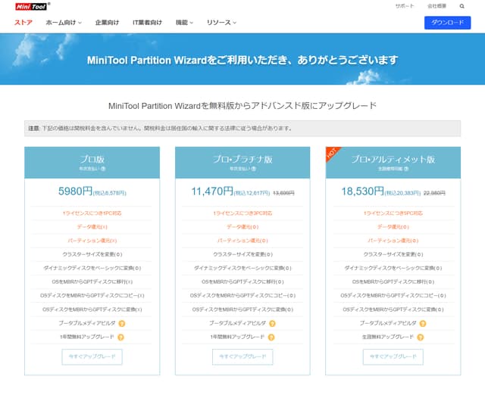This screenshot has width=485, height=395.
Task: Click OSをMBRからGPTディスクに移行 row in プロ版 card
Action: click(92, 281)
